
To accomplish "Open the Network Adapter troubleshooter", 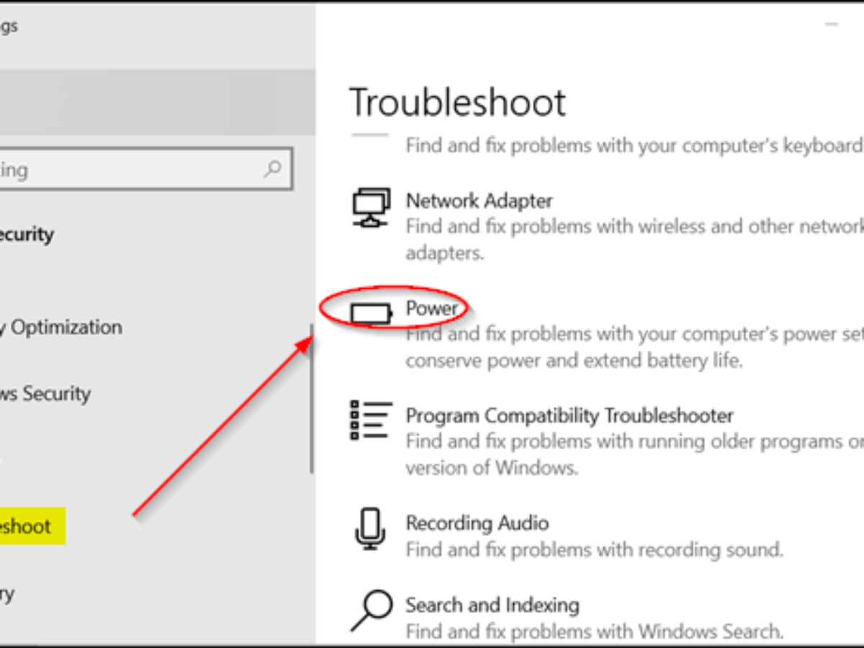I will click(479, 200).
